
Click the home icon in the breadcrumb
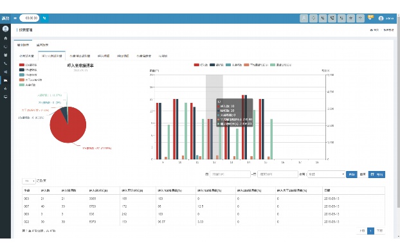371,30
